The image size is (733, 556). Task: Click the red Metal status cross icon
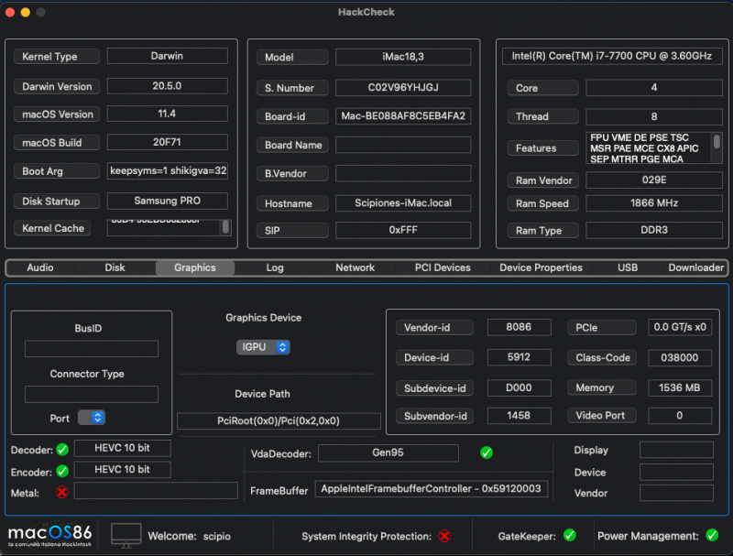[62, 492]
